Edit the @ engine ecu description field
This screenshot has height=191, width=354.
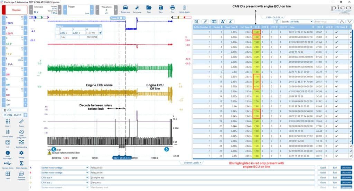pyautogui.click(x=203, y=178)
